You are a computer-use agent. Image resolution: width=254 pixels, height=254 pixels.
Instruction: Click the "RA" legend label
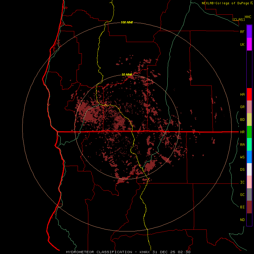pyautogui.click(x=242, y=145)
